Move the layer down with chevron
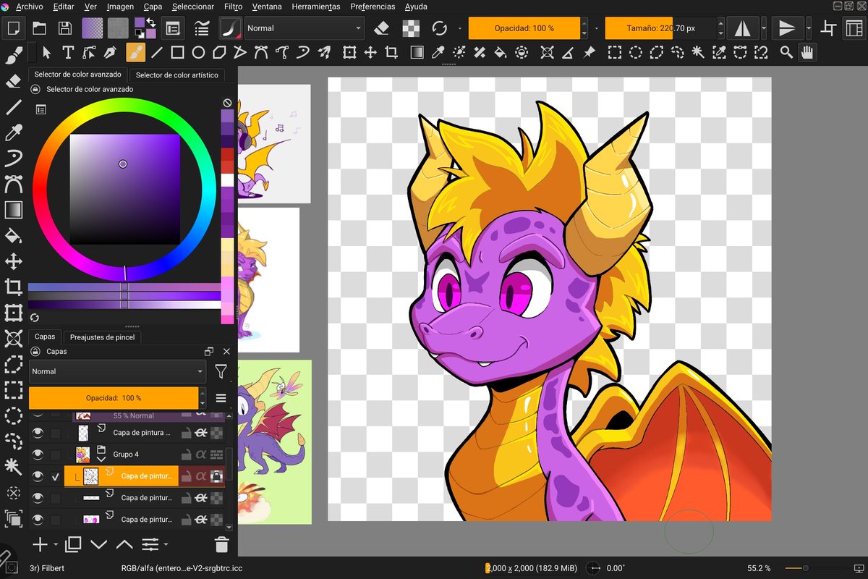Image resolution: width=868 pixels, height=579 pixels. tap(98, 544)
